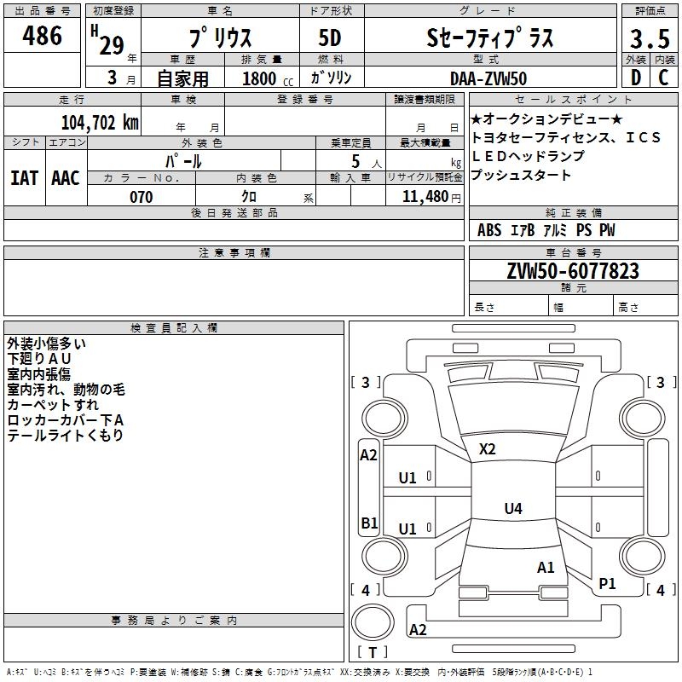This screenshot has height=682, width=682.
Task: Select the overall score 3.5
Action: pos(650,38)
